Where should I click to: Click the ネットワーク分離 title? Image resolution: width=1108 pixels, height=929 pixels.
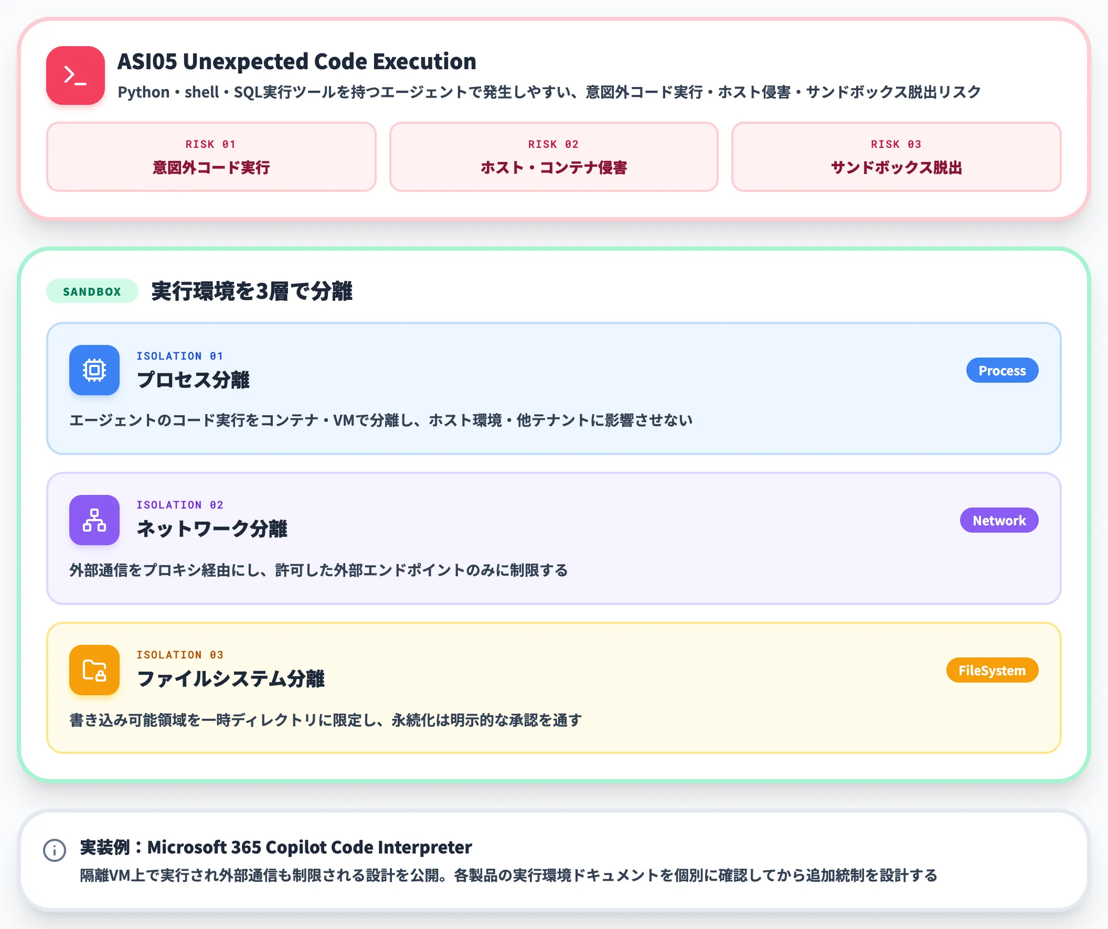(212, 529)
